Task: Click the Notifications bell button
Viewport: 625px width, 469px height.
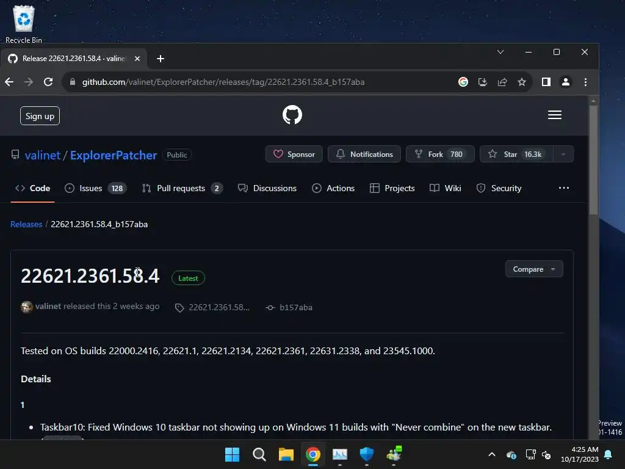Action: pos(364,154)
